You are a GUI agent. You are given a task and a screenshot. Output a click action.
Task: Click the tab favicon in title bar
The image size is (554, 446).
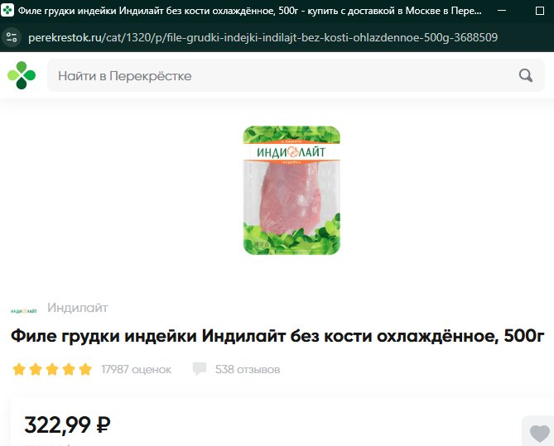tap(7, 11)
